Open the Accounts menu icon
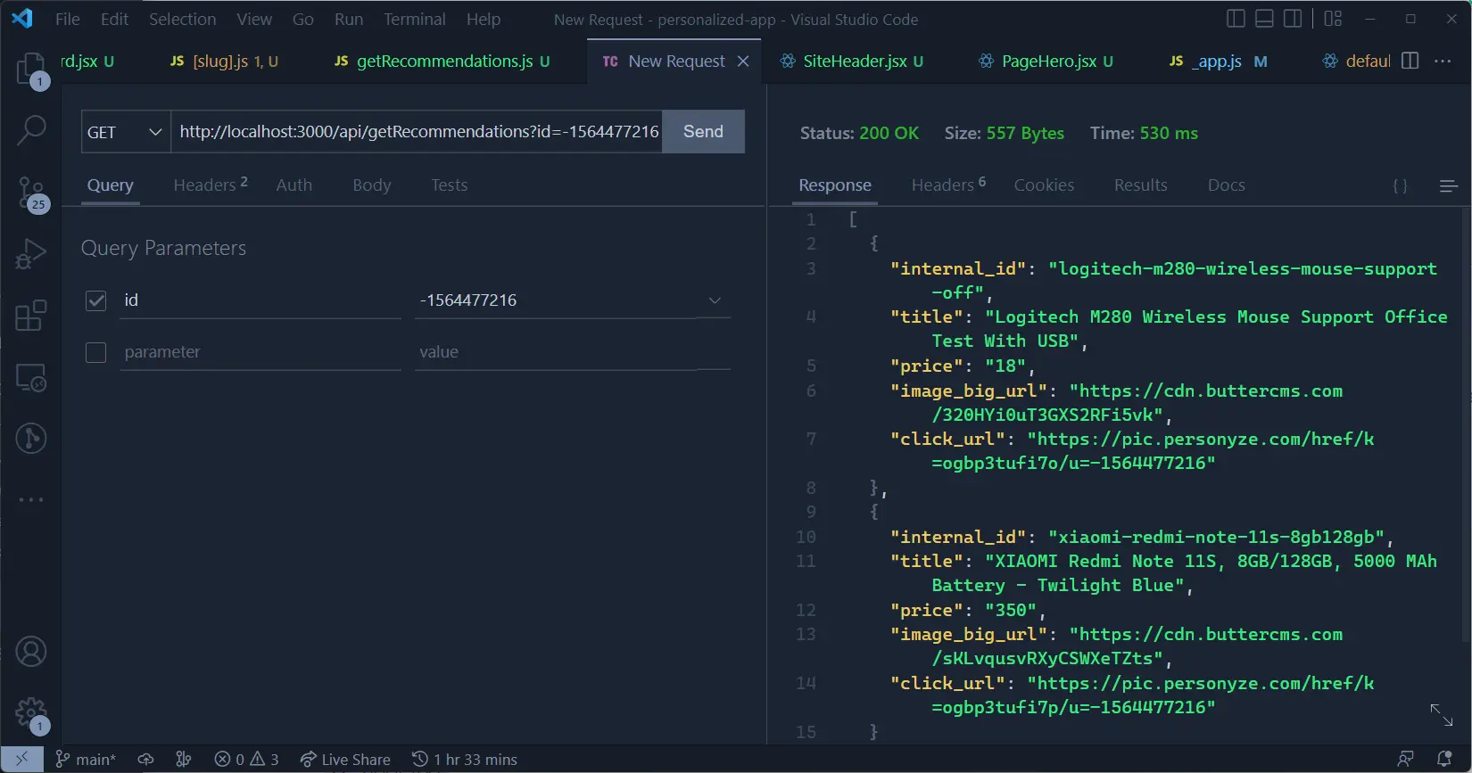 (x=31, y=652)
